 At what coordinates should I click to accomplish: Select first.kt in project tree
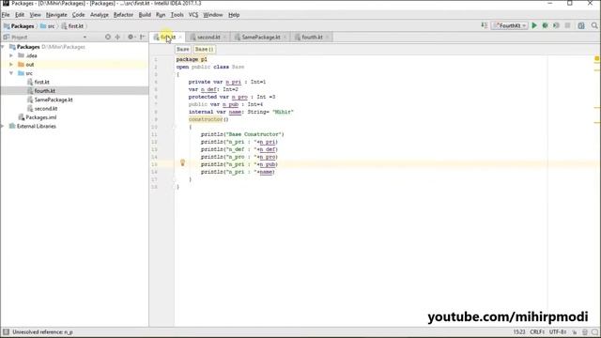tap(39, 82)
